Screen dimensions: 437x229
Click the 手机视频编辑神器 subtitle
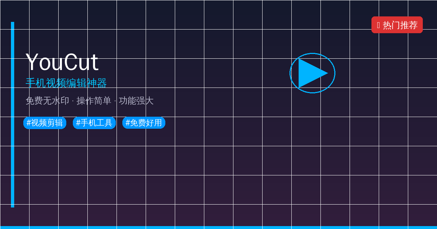click(x=66, y=83)
